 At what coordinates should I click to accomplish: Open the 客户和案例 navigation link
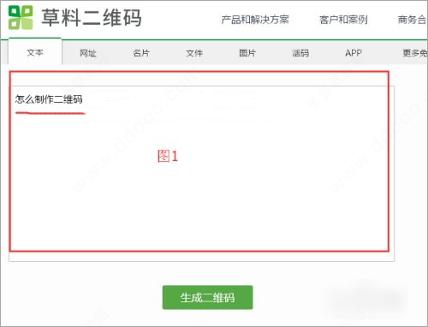pos(343,20)
